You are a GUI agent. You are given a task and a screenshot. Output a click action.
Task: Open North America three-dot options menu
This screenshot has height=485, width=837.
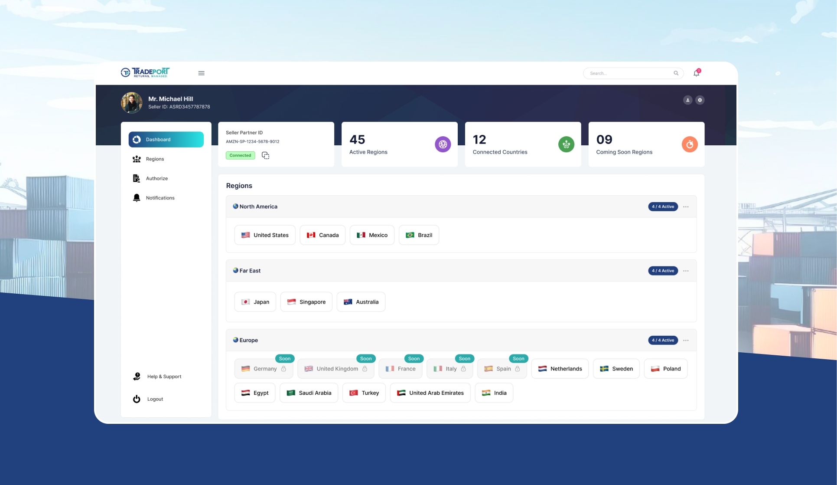click(x=686, y=207)
